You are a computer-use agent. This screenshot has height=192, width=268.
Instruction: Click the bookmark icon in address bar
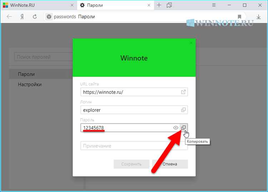tap(239, 17)
